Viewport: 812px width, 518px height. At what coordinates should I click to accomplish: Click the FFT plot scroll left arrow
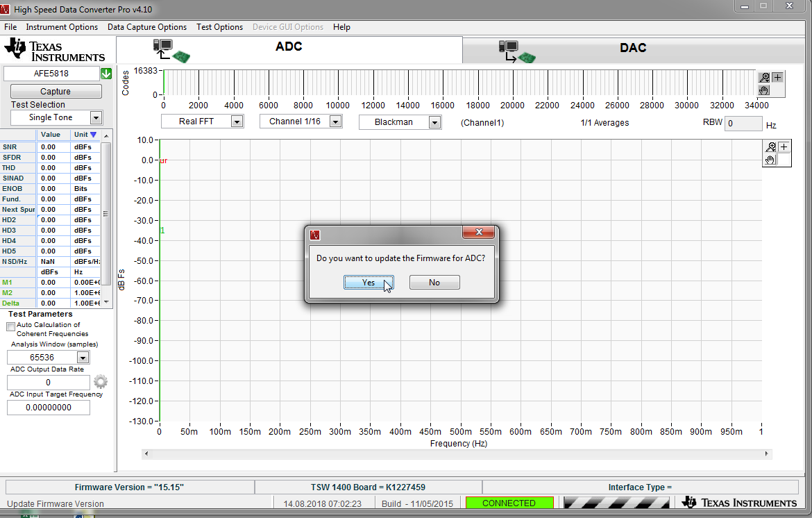click(146, 453)
